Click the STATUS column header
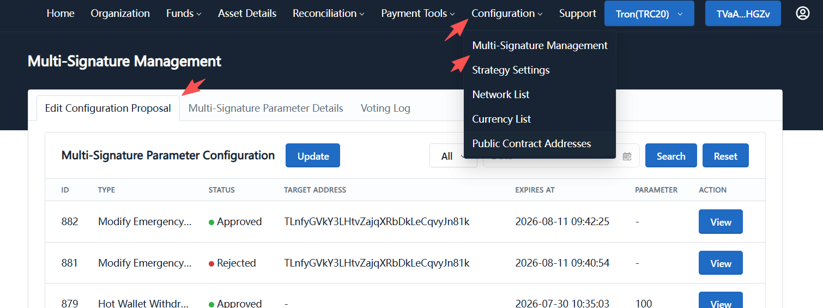Image resolution: width=823 pixels, height=308 pixels. tap(222, 190)
